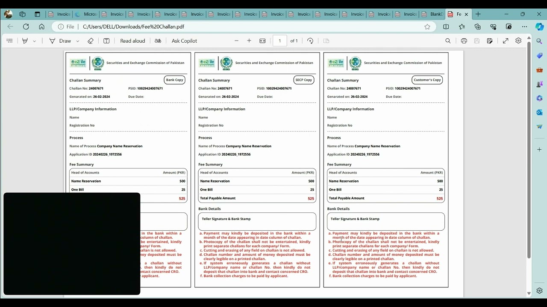Expand the Draw pen options arrow
This screenshot has height=307, width=547.
[77, 41]
